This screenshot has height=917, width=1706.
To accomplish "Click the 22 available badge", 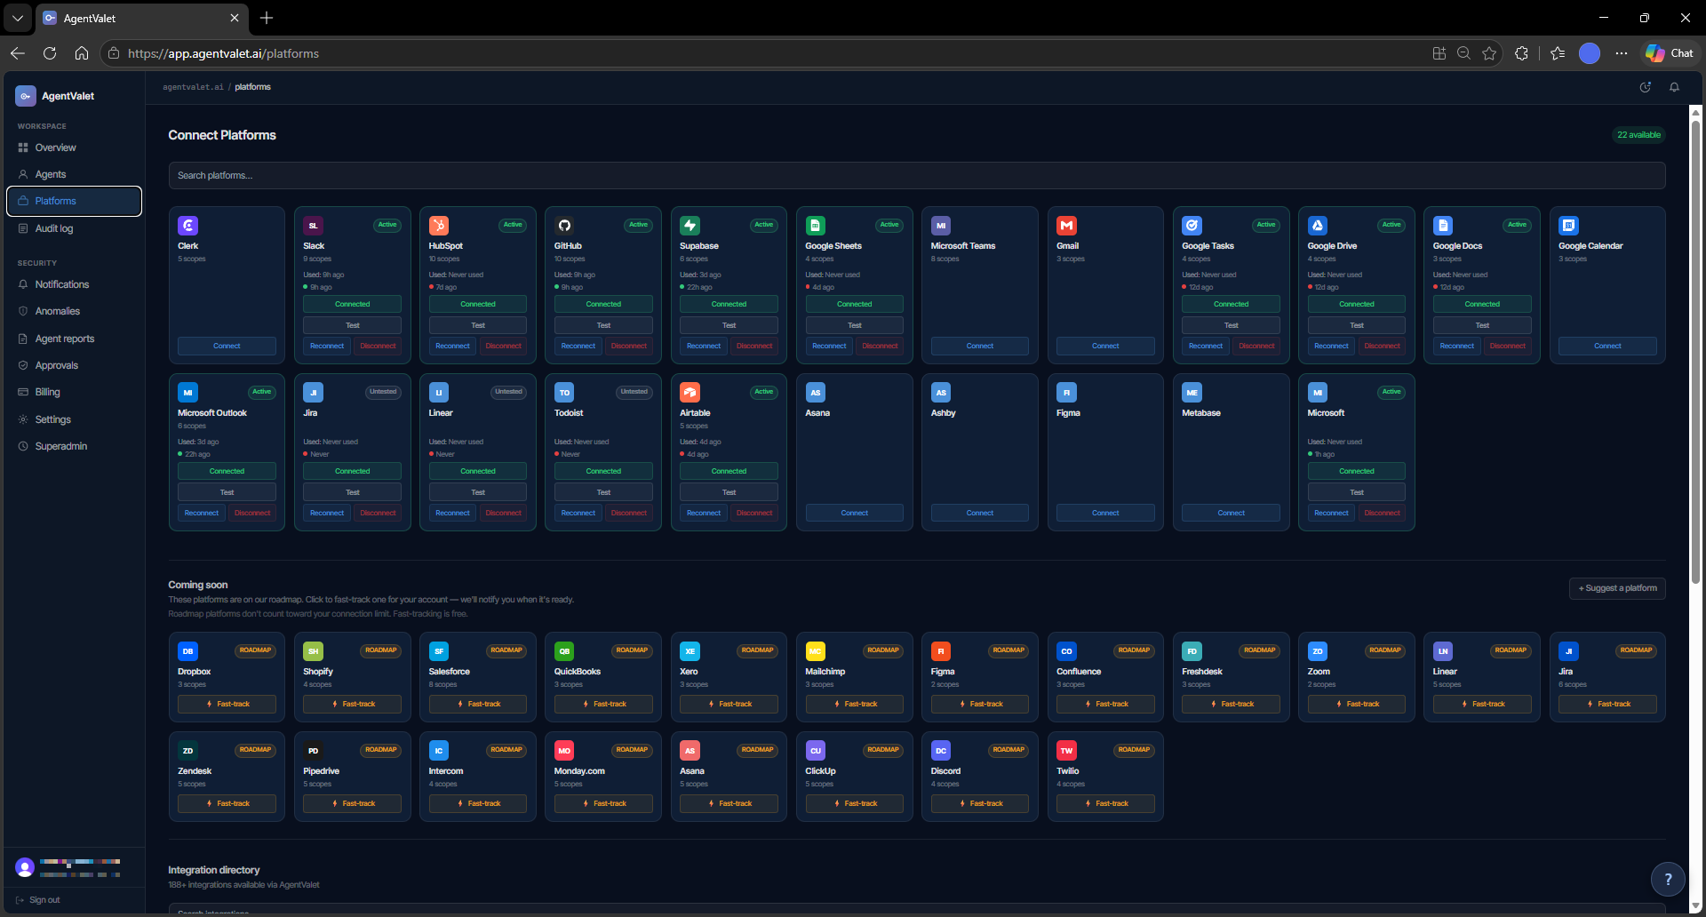I will point(1638,135).
